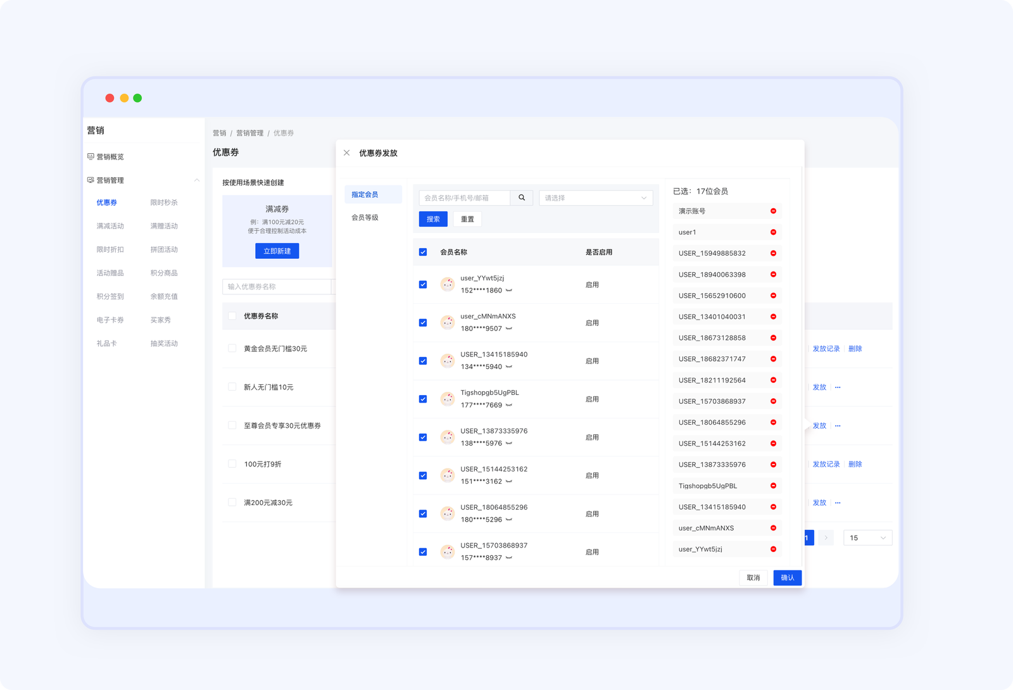Toggle the select-all checkbox in member table header
This screenshot has width=1013, height=690.
[423, 252]
